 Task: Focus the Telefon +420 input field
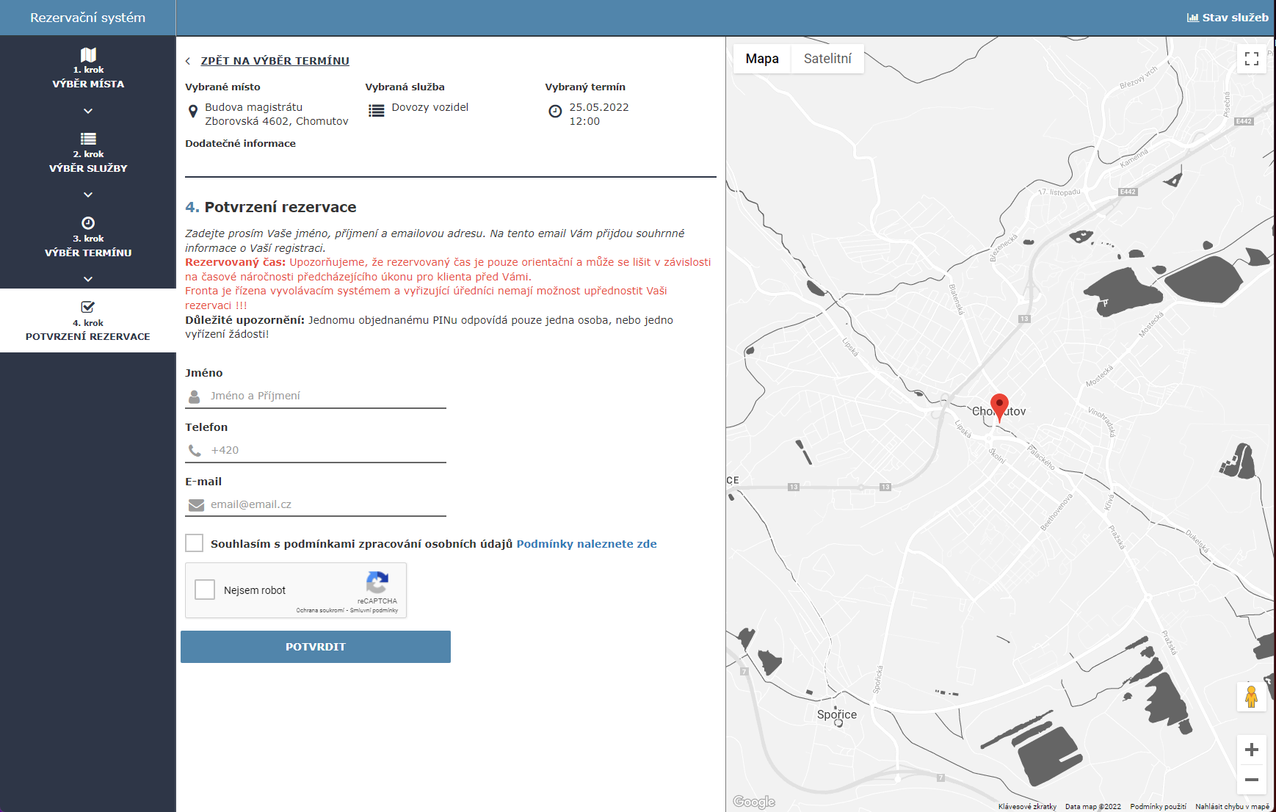coord(316,451)
